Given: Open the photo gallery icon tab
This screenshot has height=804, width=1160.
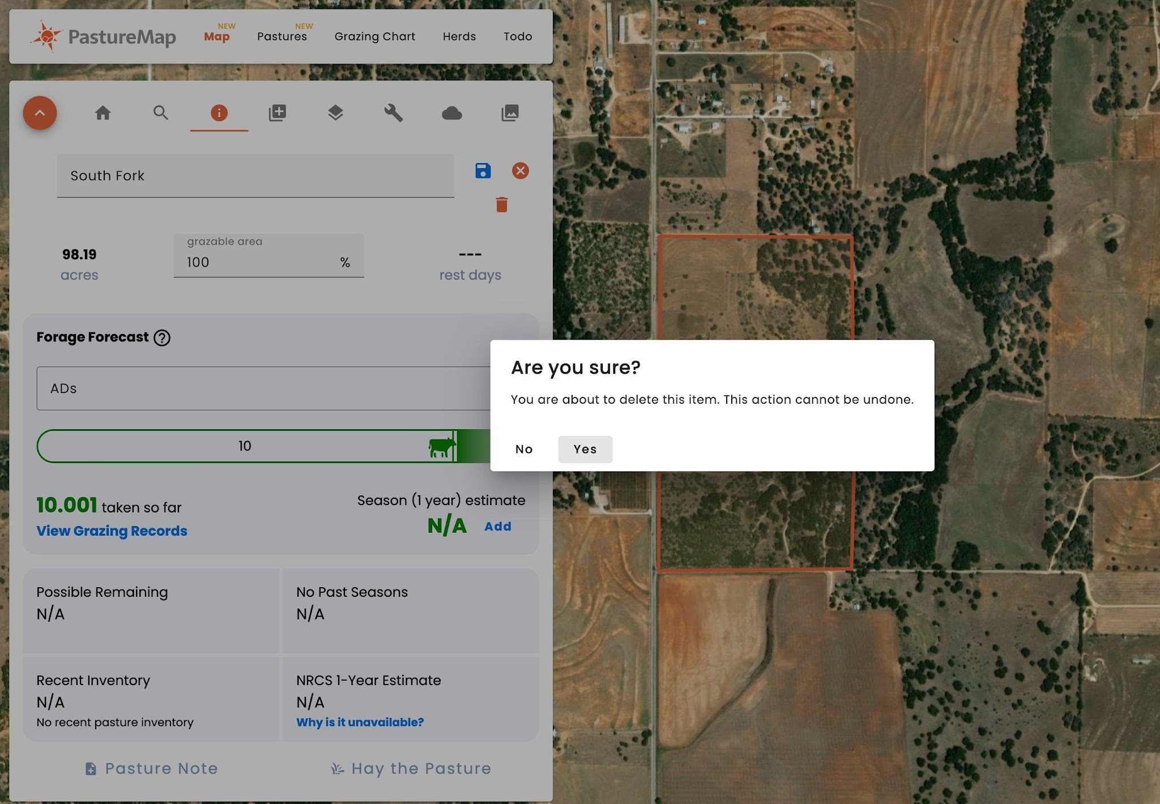Looking at the screenshot, I should point(510,113).
